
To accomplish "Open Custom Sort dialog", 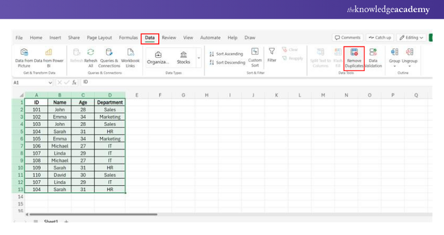I will click(x=255, y=52).
